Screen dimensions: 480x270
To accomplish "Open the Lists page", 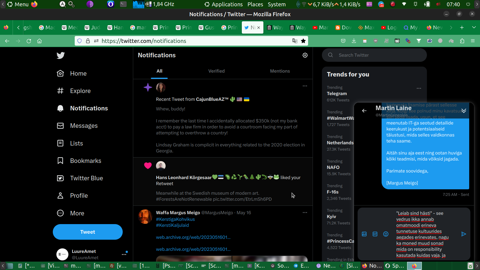I will (x=70, y=143).
